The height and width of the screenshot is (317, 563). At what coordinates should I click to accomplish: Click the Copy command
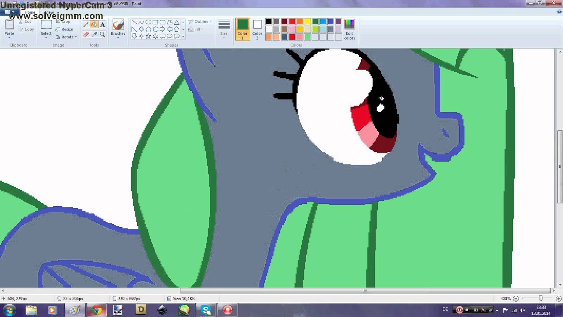[x=26, y=29]
